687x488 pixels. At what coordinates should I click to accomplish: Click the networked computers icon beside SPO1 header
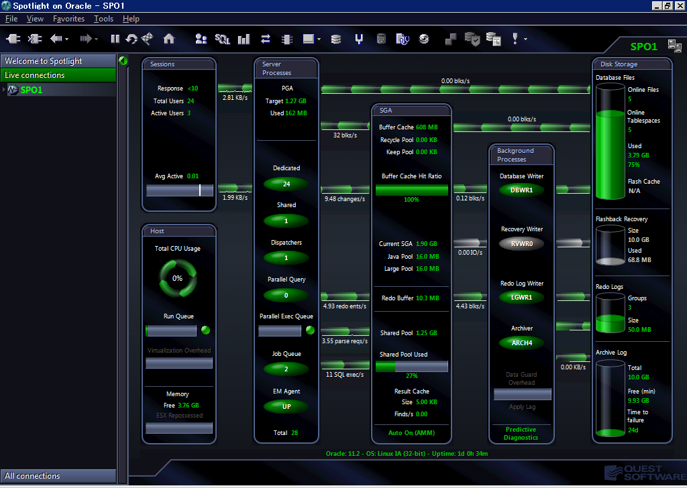pos(674,46)
